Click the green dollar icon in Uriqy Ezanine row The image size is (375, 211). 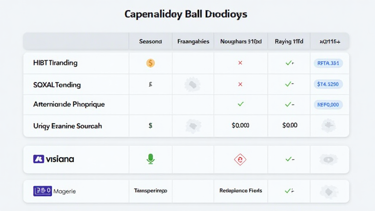[x=151, y=126]
